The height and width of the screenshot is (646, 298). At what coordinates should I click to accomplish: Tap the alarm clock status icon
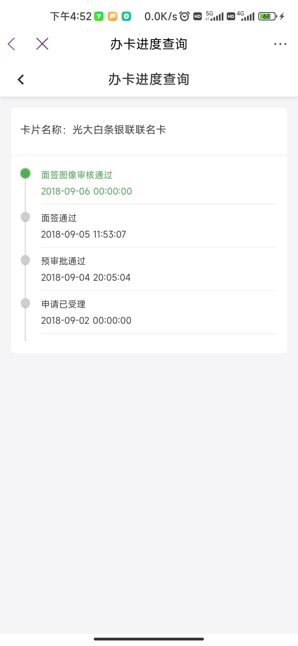pyautogui.click(x=184, y=17)
